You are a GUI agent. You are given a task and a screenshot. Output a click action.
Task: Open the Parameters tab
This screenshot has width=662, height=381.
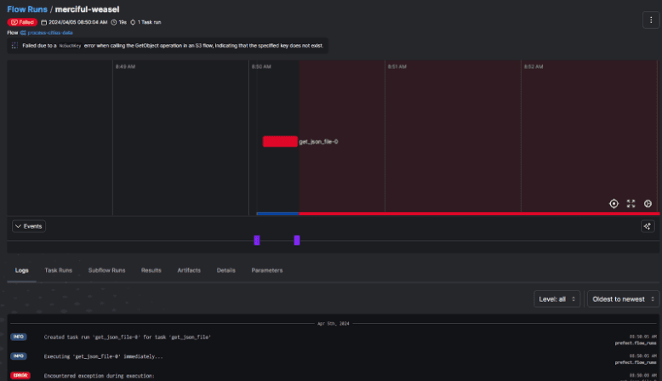pos(266,270)
